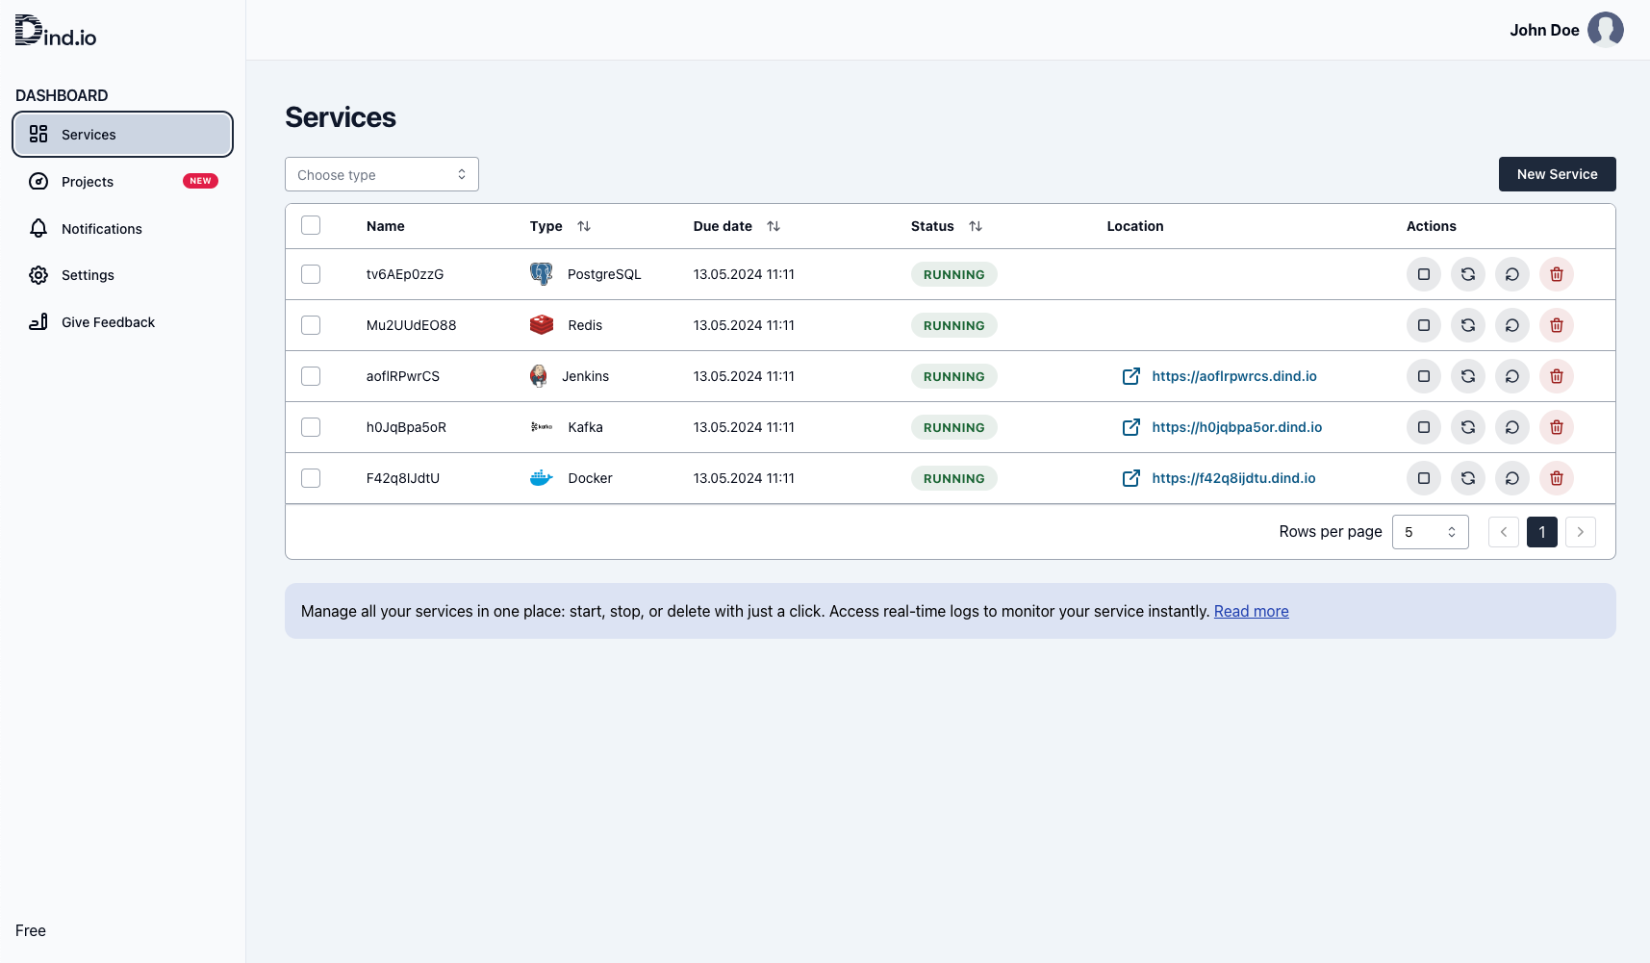This screenshot has height=963, width=1650.
Task: Go to Notifications in sidebar
Action: pos(101,229)
